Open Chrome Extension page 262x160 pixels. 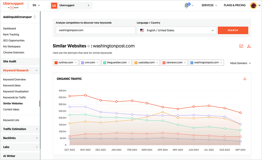[x=13, y=52]
